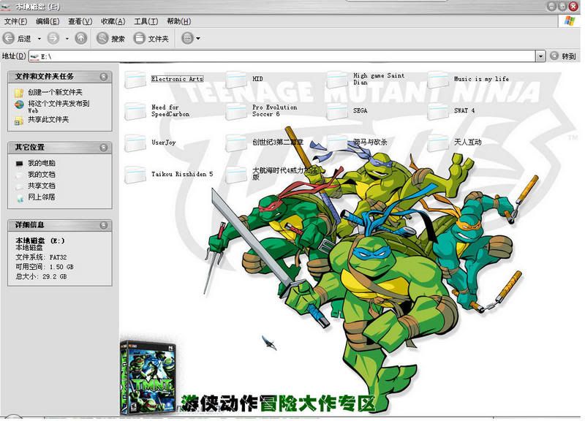
Task: Click the 转到 (Go) button
Action: pos(564,56)
